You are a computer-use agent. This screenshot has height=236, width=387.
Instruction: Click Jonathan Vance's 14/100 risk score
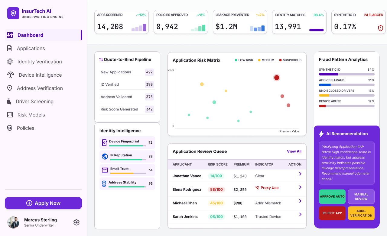tap(216, 176)
